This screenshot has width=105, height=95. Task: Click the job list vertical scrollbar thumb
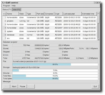click(98, 19)
